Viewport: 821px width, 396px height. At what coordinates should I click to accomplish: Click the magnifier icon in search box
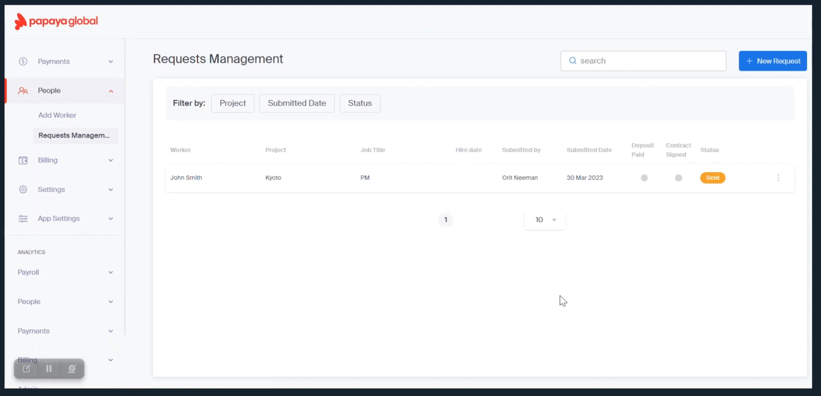coord(573,61)
